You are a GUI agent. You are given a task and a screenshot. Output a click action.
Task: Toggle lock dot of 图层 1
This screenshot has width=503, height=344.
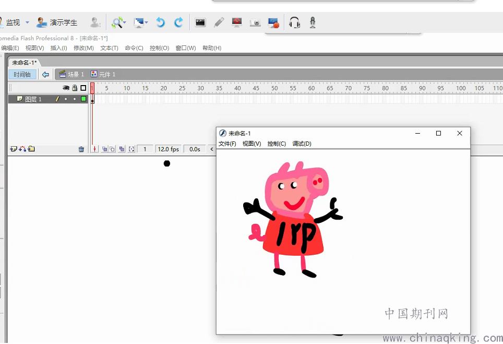[x=75, y=99]
